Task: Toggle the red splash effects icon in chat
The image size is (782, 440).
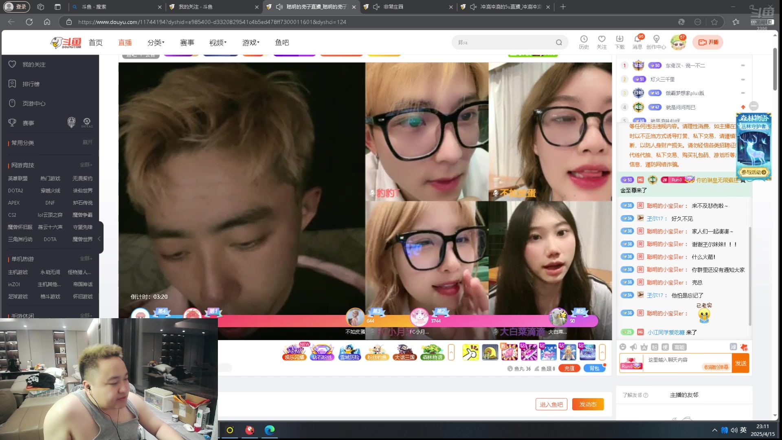Action: [744, 347]
